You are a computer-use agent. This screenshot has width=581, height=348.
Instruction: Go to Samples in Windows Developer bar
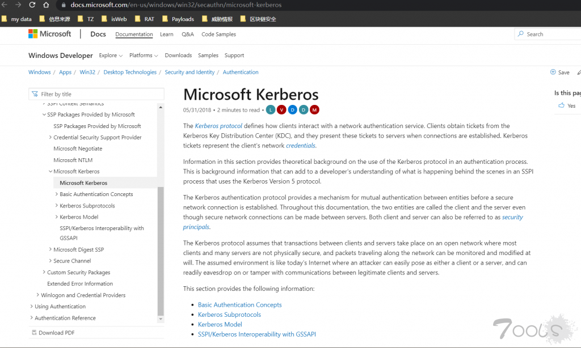click(208, 55)
